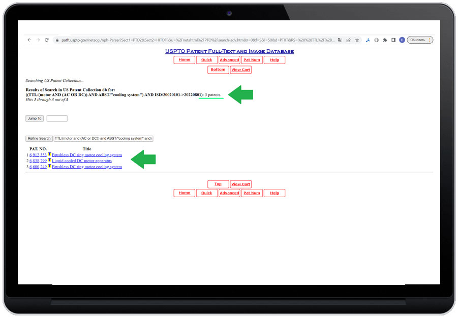Screen dimensions: 458x318
Task: Reload the page with the refresh icon
Action: pyautogui.click(x=47, y=40)
